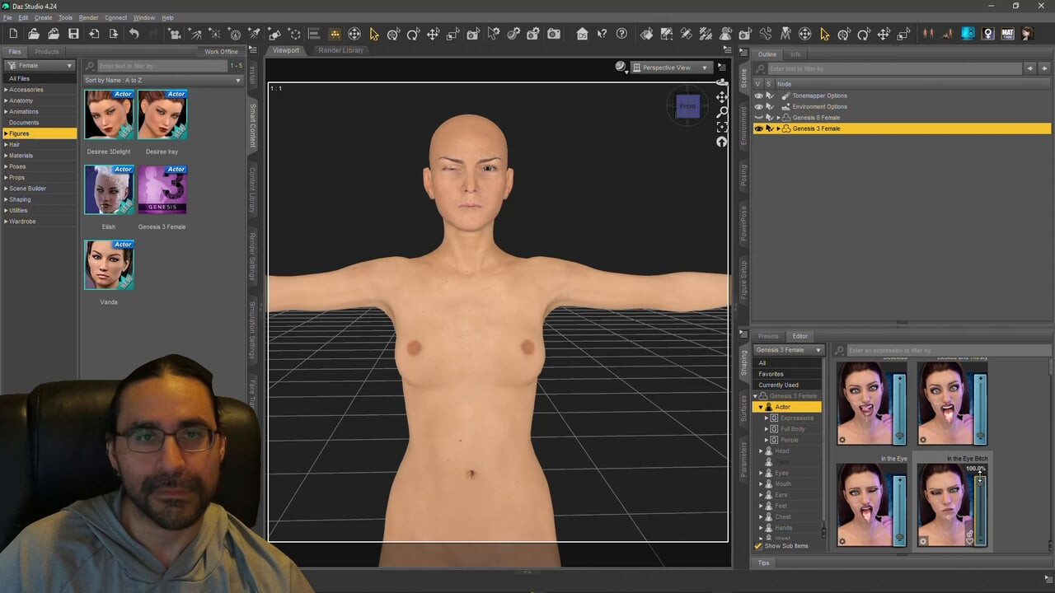Toggle visibility eye for Tonemapper Options

tap(758, 96)
